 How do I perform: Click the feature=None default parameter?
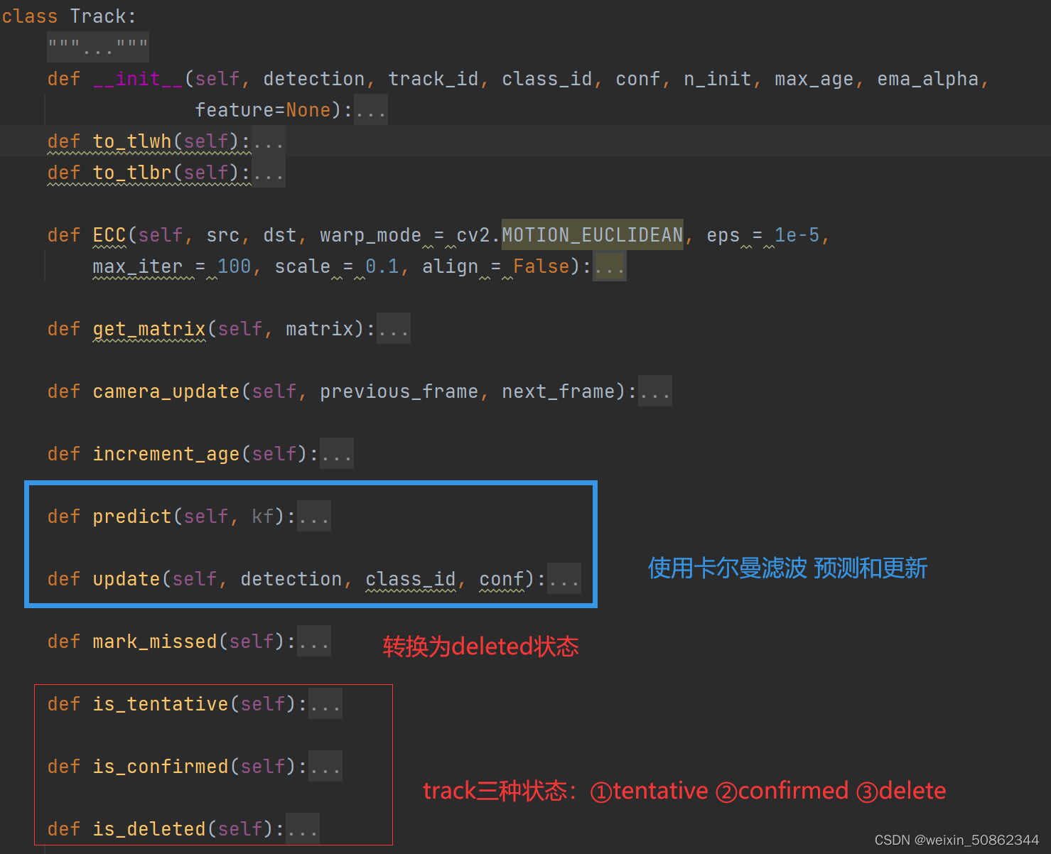coord(262,109)
